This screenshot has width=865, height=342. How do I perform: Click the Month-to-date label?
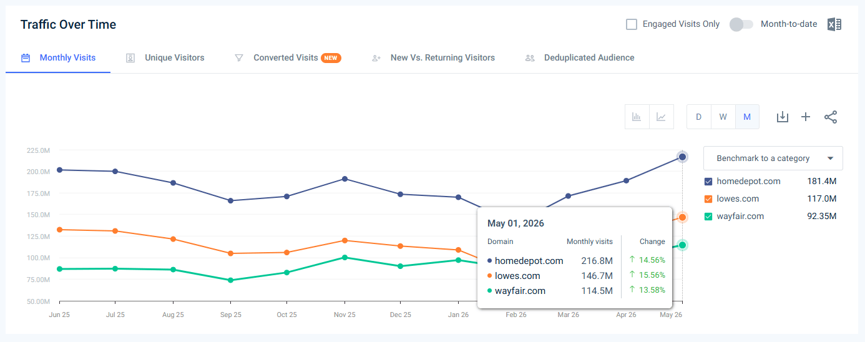pos(789,24)
